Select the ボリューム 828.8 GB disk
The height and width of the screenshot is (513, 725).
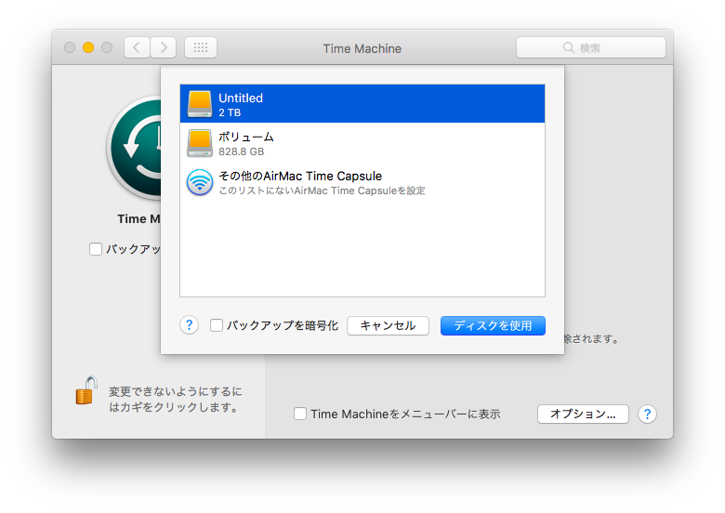(362, 143)
